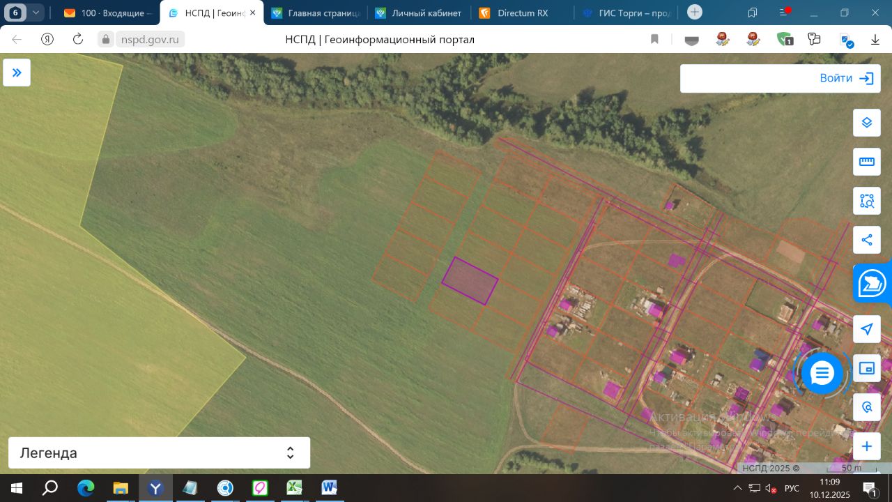892x502 pixels.
Task: Open File Explorer from the taskbar
Action: point(121,487)
